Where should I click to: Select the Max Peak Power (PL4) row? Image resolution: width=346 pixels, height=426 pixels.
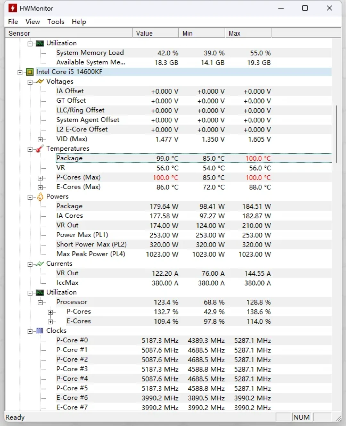(194, 254)
